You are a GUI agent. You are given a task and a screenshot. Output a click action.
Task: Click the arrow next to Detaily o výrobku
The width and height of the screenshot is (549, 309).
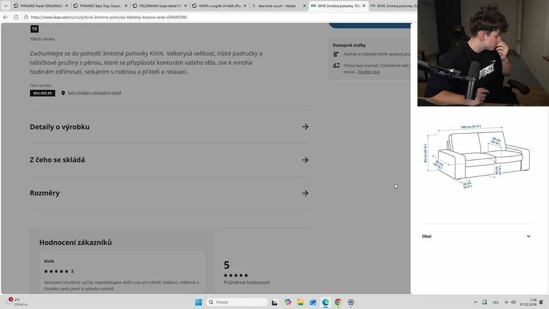[x=305, y=127]
